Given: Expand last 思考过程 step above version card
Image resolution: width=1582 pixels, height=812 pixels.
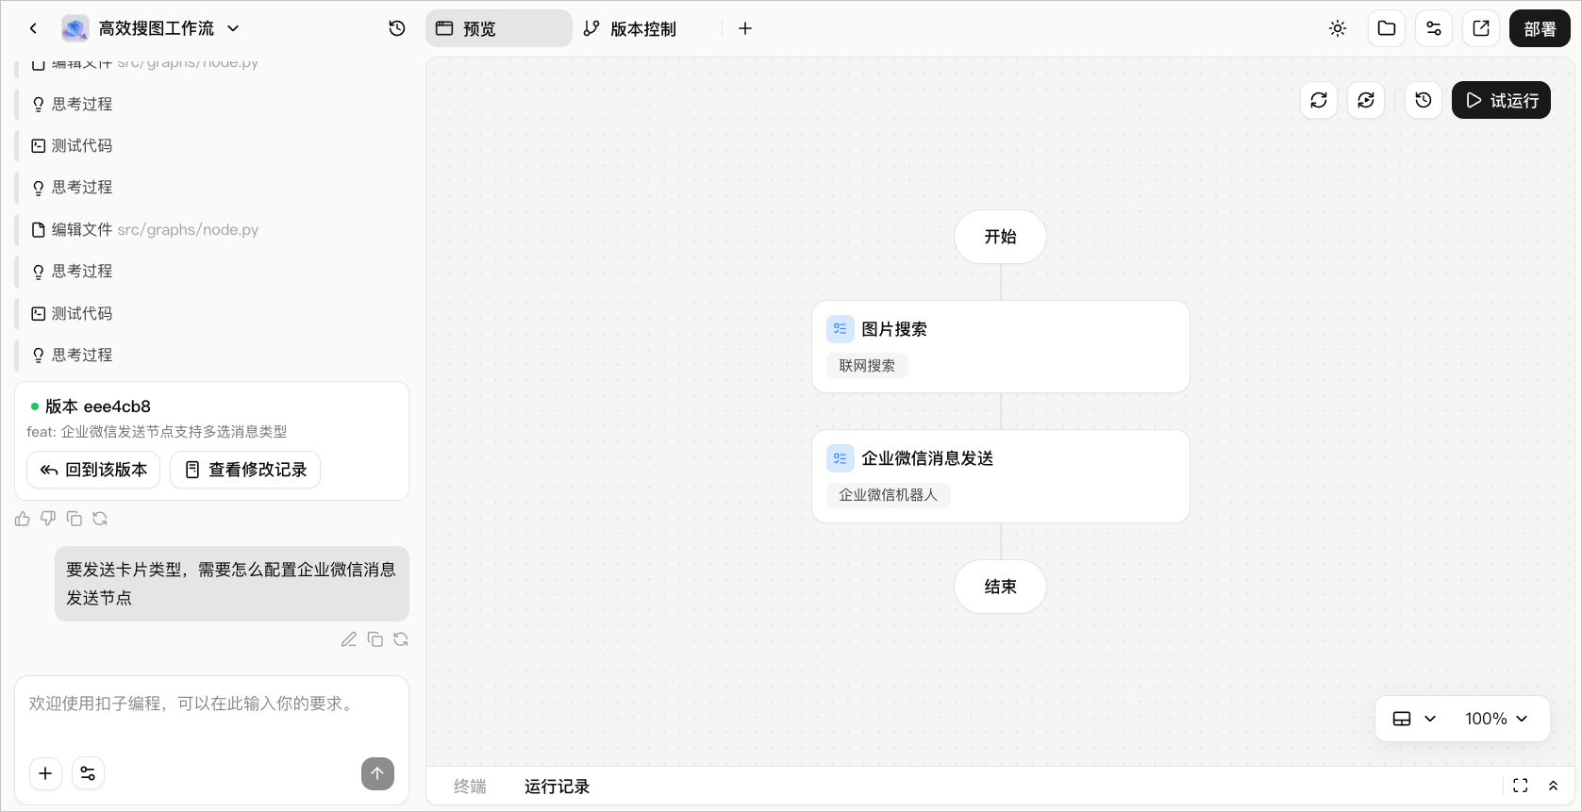Looking at the screenshot, I should pos(73,355).
